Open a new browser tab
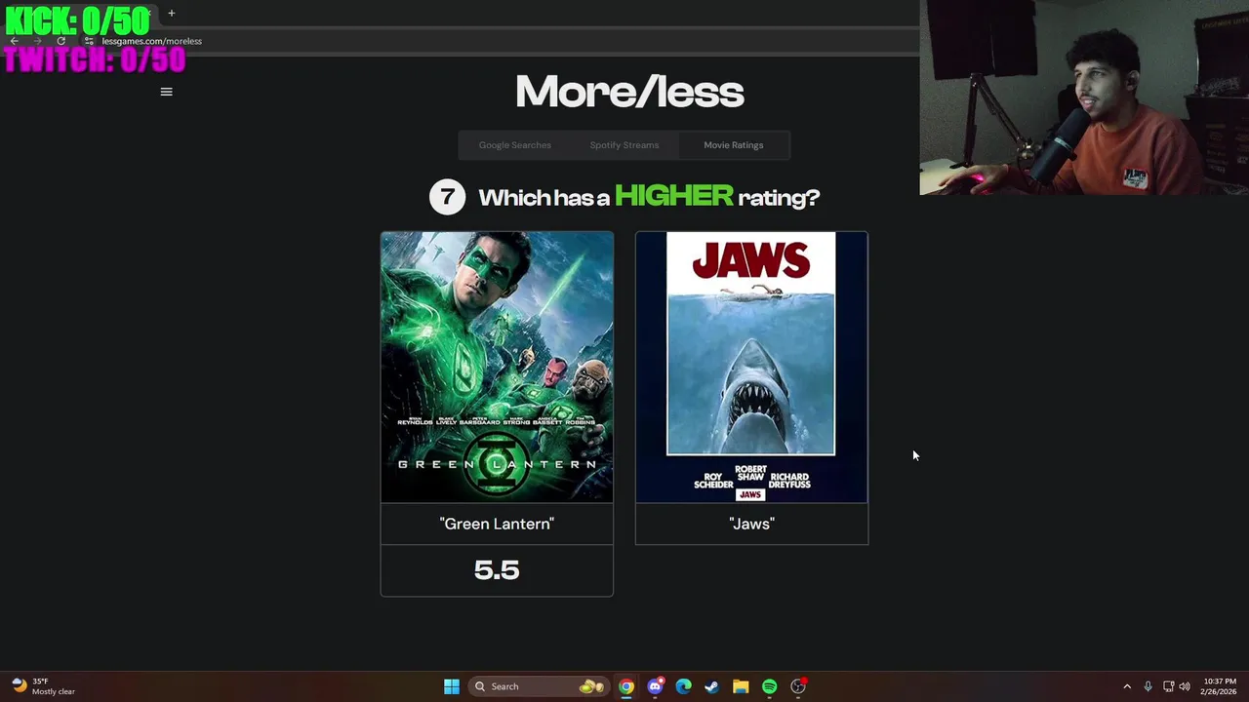Image resolution: width=1249 pixels, height=702 pixels. point(171,13)
